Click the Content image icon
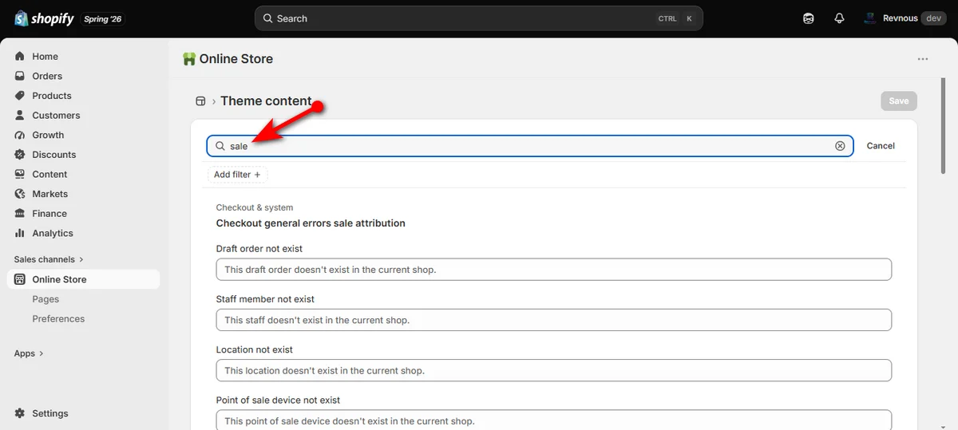The height and width of the screenshot is (430, 958). (20, 174)
